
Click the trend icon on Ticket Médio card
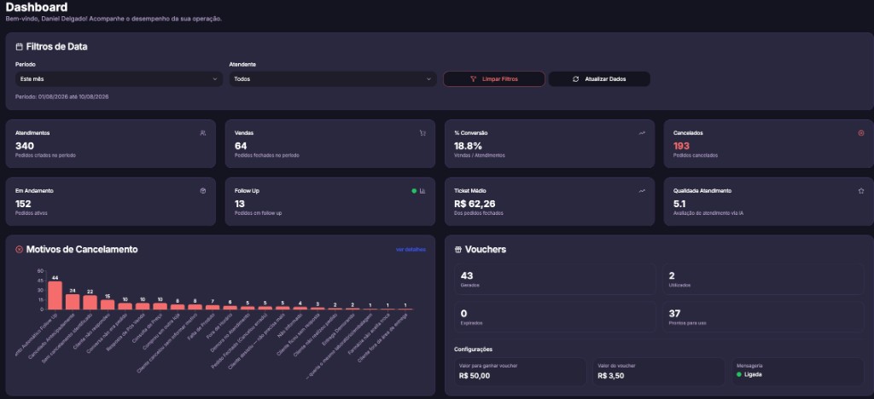[642, 191]
